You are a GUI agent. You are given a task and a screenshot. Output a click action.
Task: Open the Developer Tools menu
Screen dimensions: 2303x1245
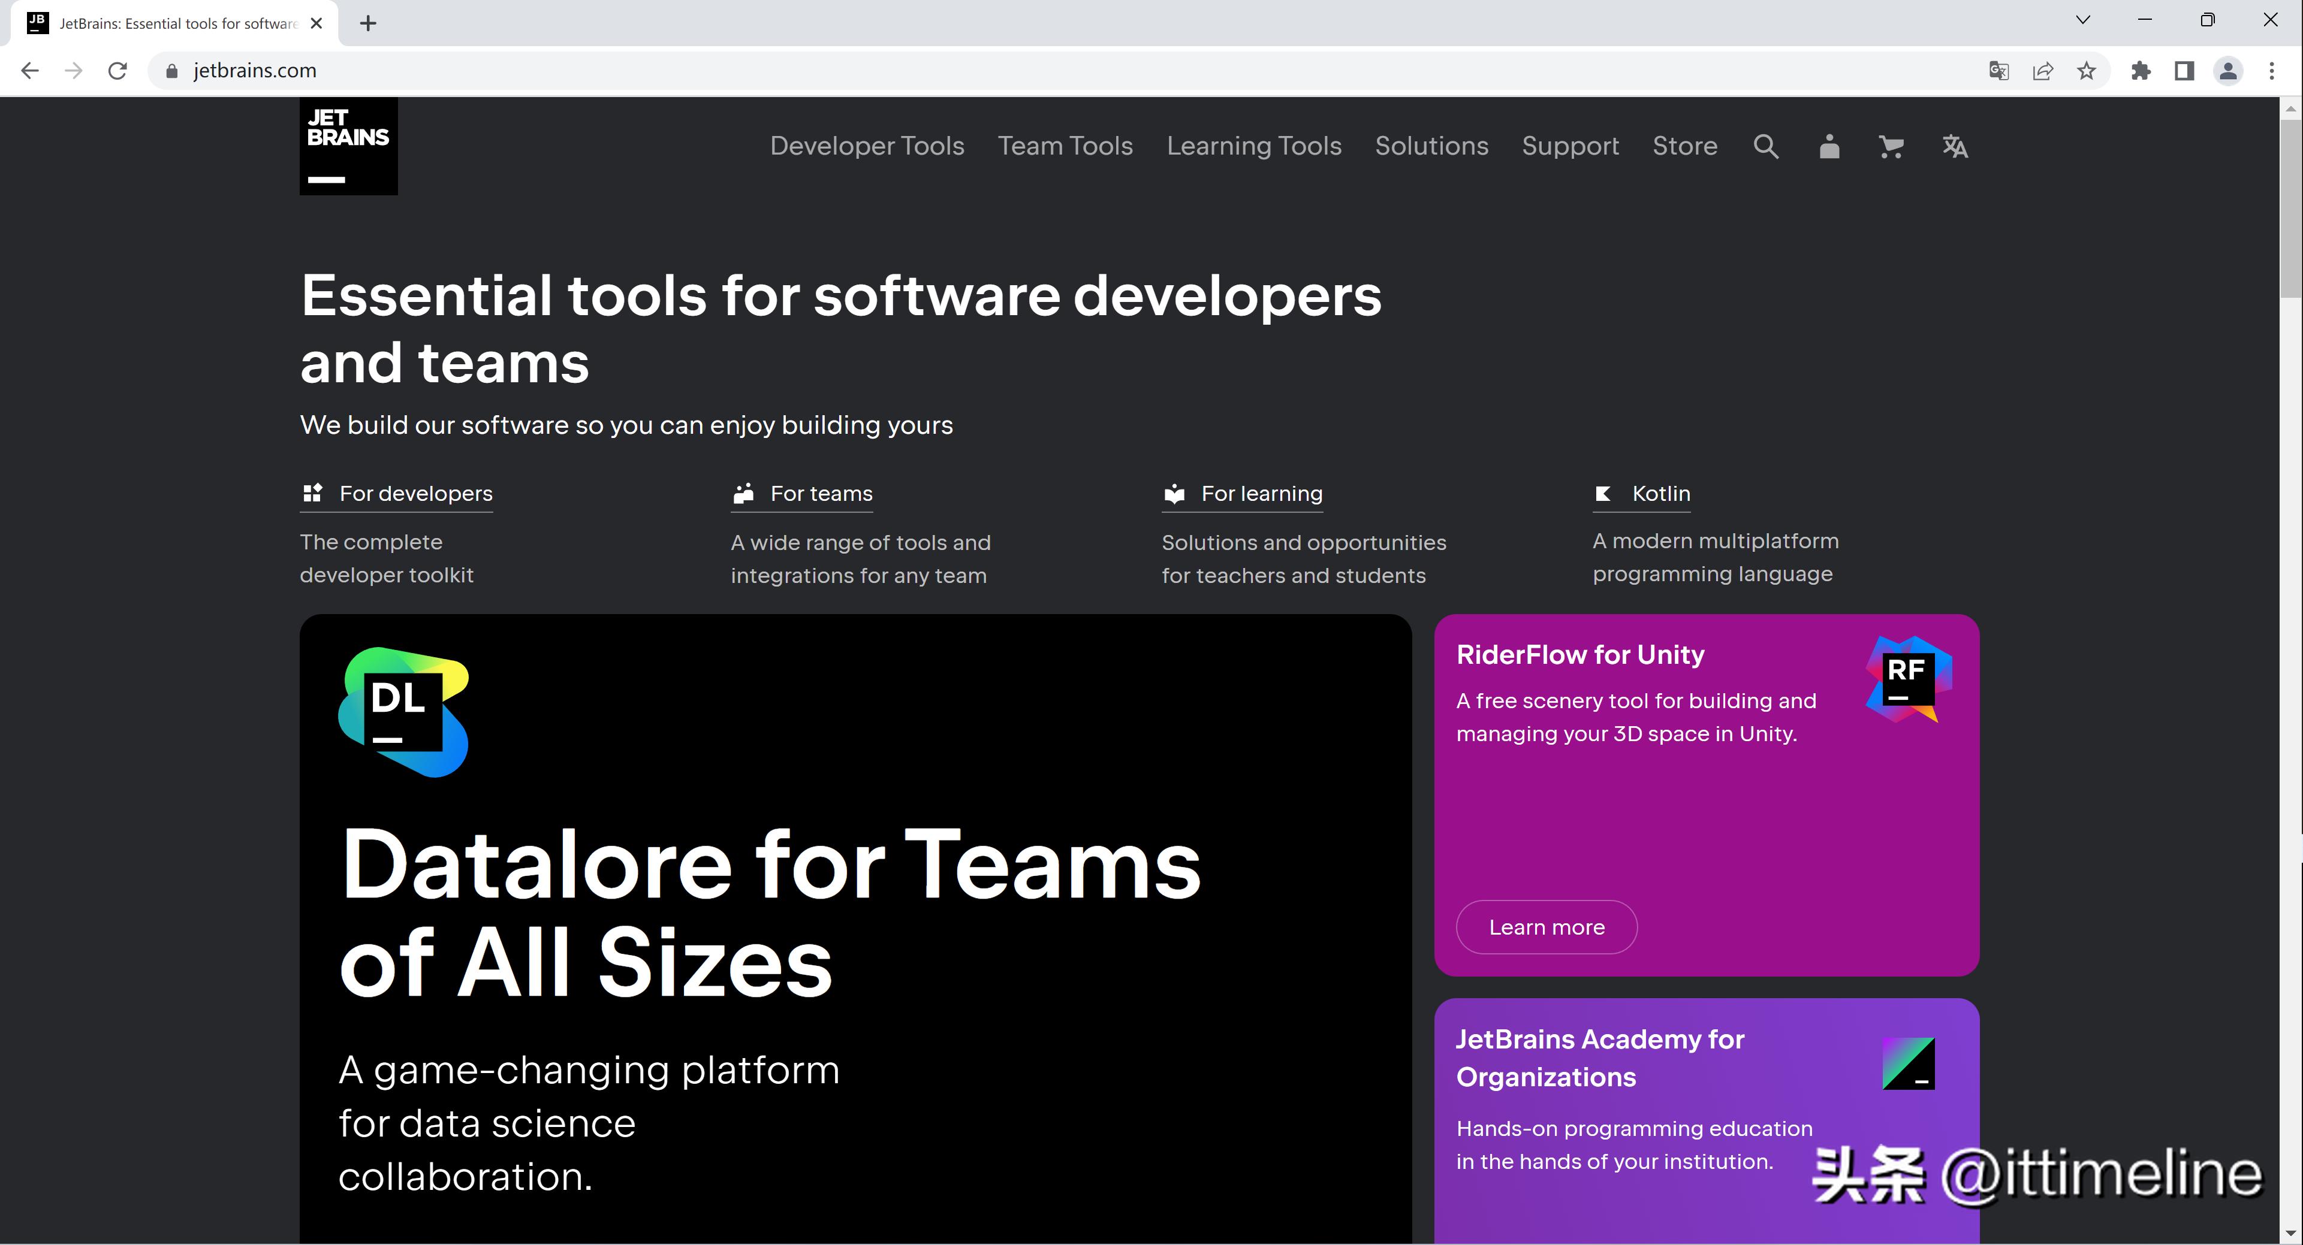click(867, 146)
